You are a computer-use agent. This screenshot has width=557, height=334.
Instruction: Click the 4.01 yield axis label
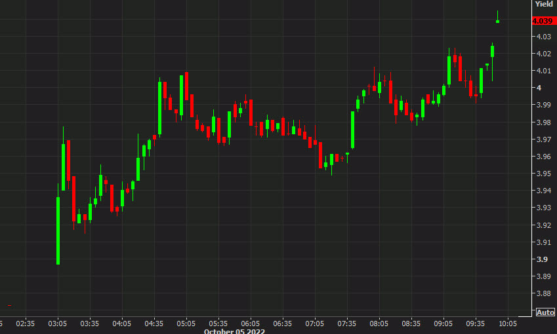pos(543,71)
